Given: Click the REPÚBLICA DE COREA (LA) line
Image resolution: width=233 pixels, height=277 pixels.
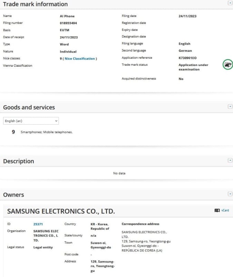Looking at the screenshot, I should (x=142, y=250).
